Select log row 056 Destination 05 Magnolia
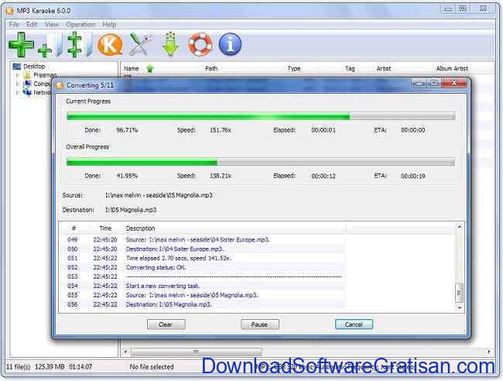Viewport: 503px width, 381px height. pos(203,304)
